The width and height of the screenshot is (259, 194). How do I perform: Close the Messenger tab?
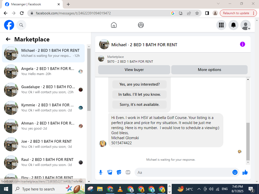point(59,4)
